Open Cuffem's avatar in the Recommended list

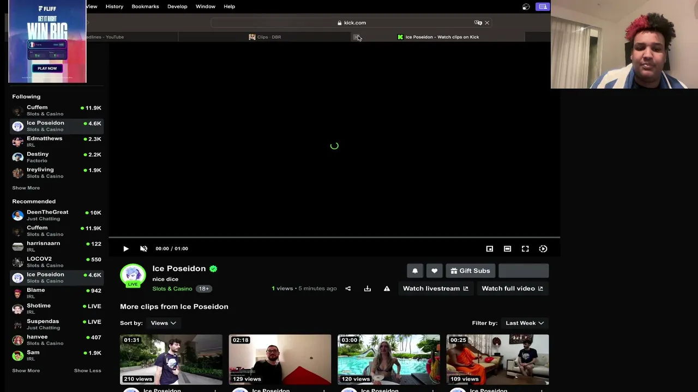(x=18, y=231)
